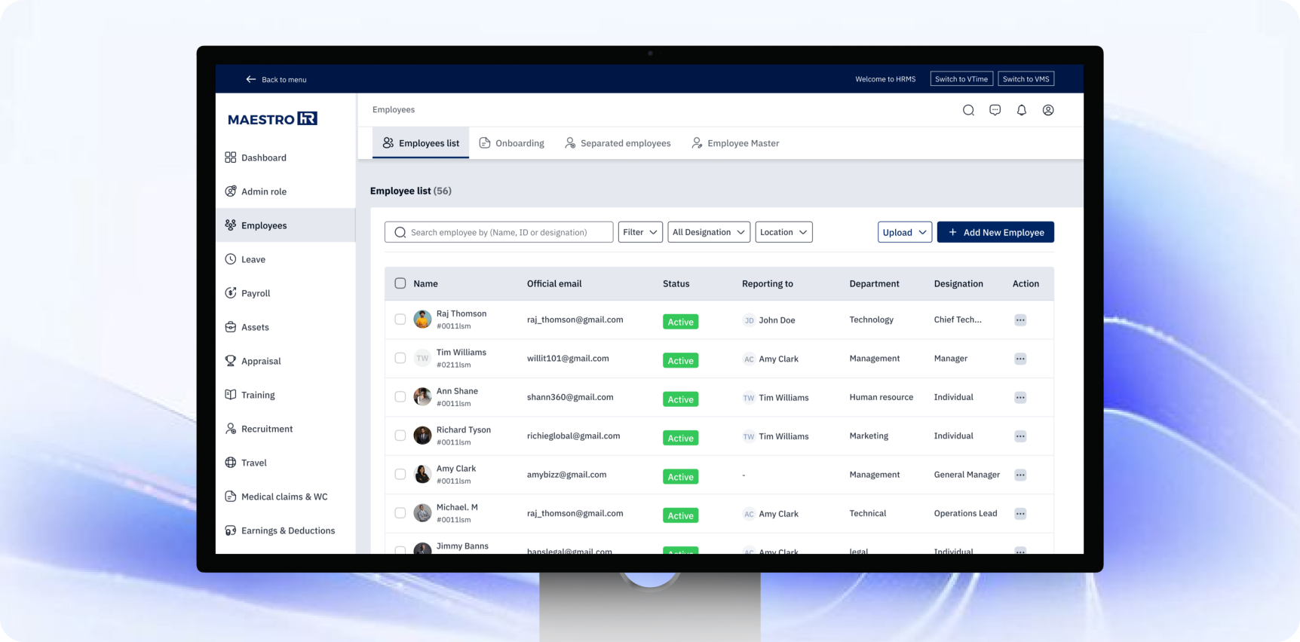The width and height of the screenshot is (1300, 642).
Task: Open action menu for Tim Williams
Action: click(x=1020, y=359)
